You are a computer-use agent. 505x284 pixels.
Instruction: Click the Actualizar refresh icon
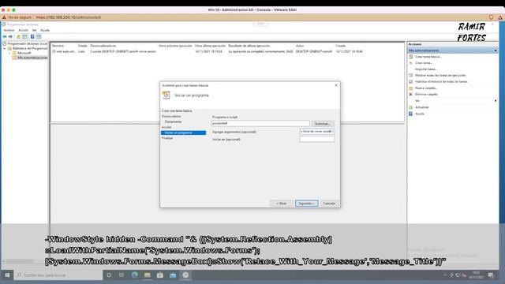pyautogui.click(x=410, y=107)
